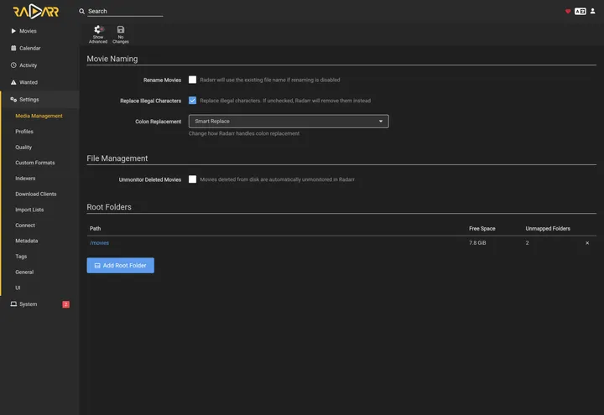The width and height of the screenshot is (604, 415).
Task: Click the Settings gears icon
Action: (13, 99)
